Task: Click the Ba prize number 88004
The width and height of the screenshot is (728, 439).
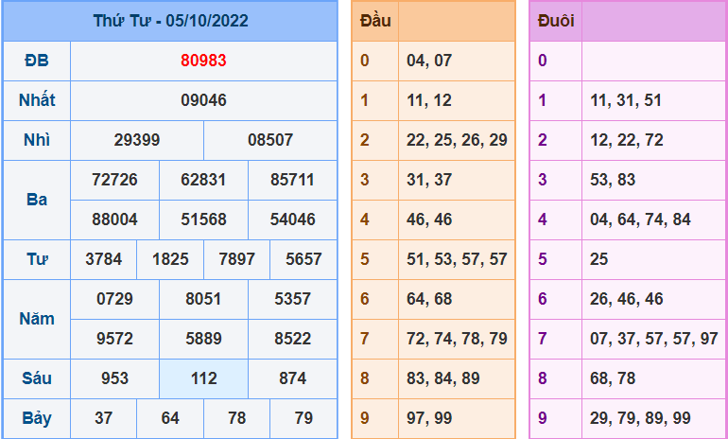Action: (x=114, y=219)
